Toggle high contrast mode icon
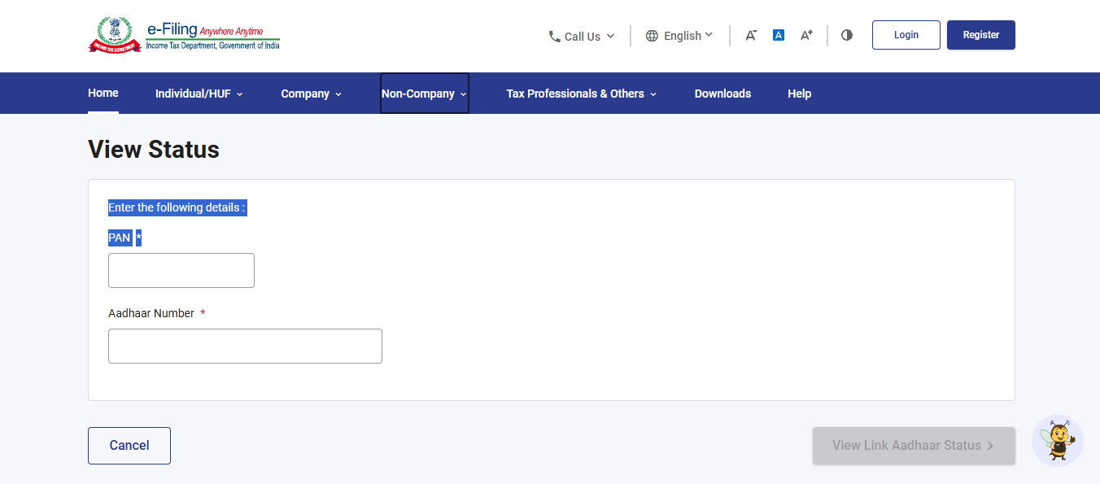1100x484 pixels. pos(847,35)
